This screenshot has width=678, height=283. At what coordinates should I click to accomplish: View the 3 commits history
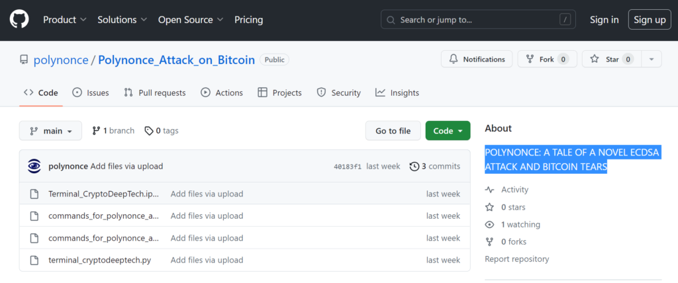pos(435,167)
